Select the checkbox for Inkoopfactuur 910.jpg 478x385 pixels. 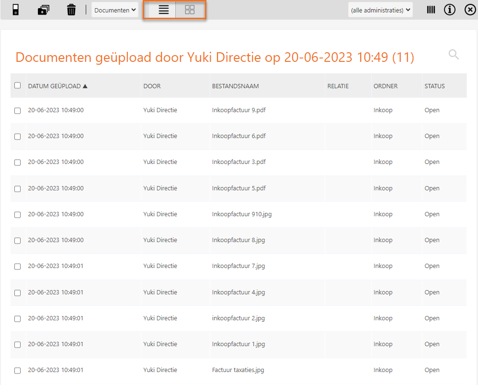(18, 215)
